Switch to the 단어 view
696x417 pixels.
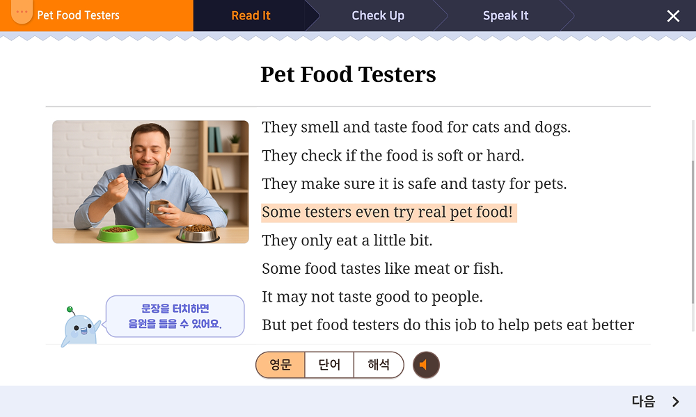[x=329, y=365]
